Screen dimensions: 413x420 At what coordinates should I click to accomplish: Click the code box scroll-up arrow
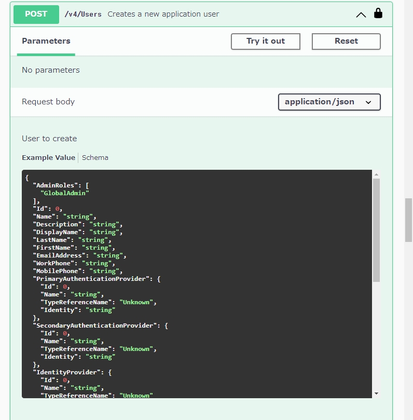376,174
